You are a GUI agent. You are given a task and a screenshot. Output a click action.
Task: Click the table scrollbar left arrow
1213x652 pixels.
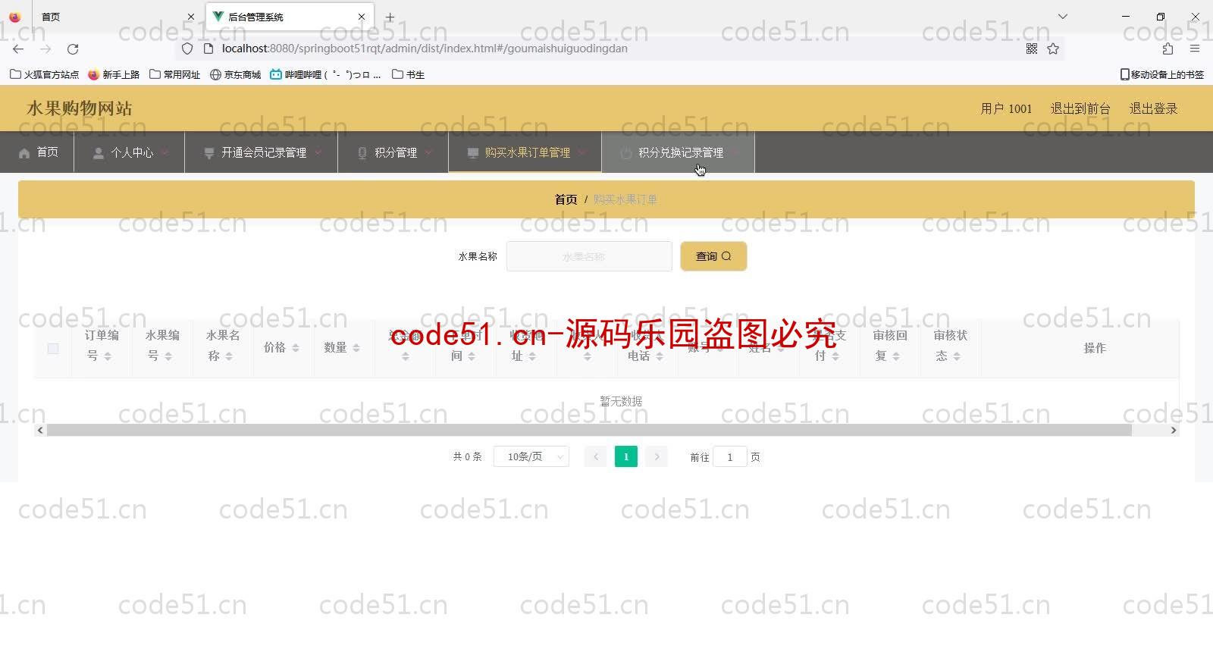40,430
